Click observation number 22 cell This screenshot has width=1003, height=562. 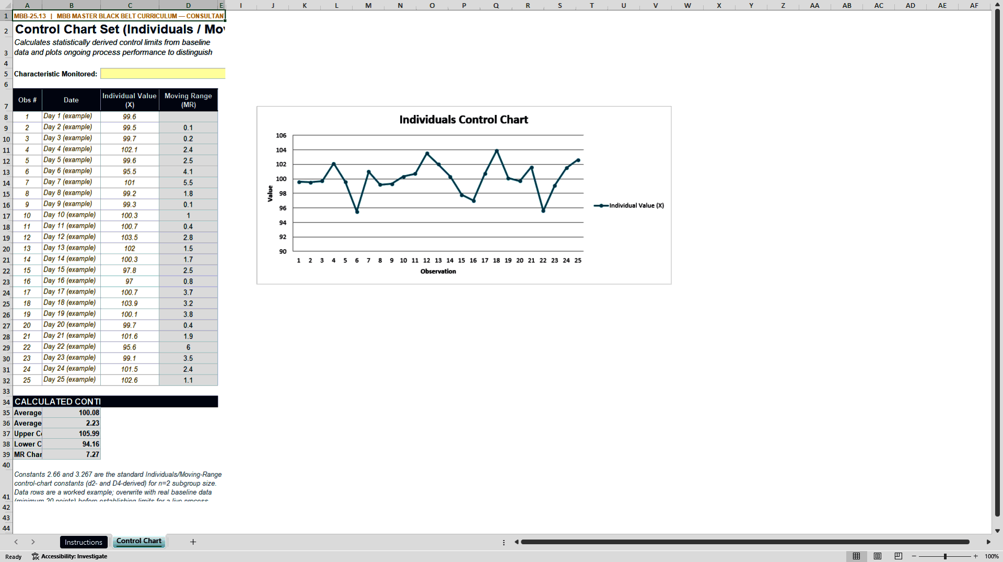coord(27,347)
